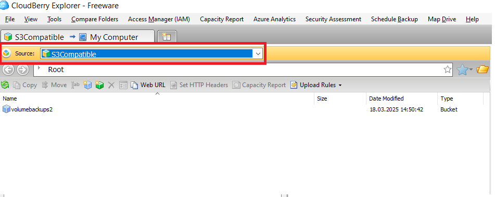Image resolution: width=495 pixels, height=197 pixels.
Task: Open the Source dropdown arrow
Action: [258, 54]
